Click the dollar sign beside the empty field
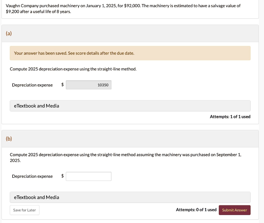Viewport: 264px width, 223px height. pos(62,176)
